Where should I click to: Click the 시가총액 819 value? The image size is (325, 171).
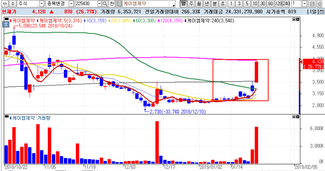(292, 12)
